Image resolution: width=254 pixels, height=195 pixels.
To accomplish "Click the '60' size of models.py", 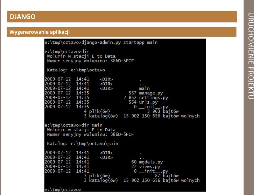I will tap(134, 162).
